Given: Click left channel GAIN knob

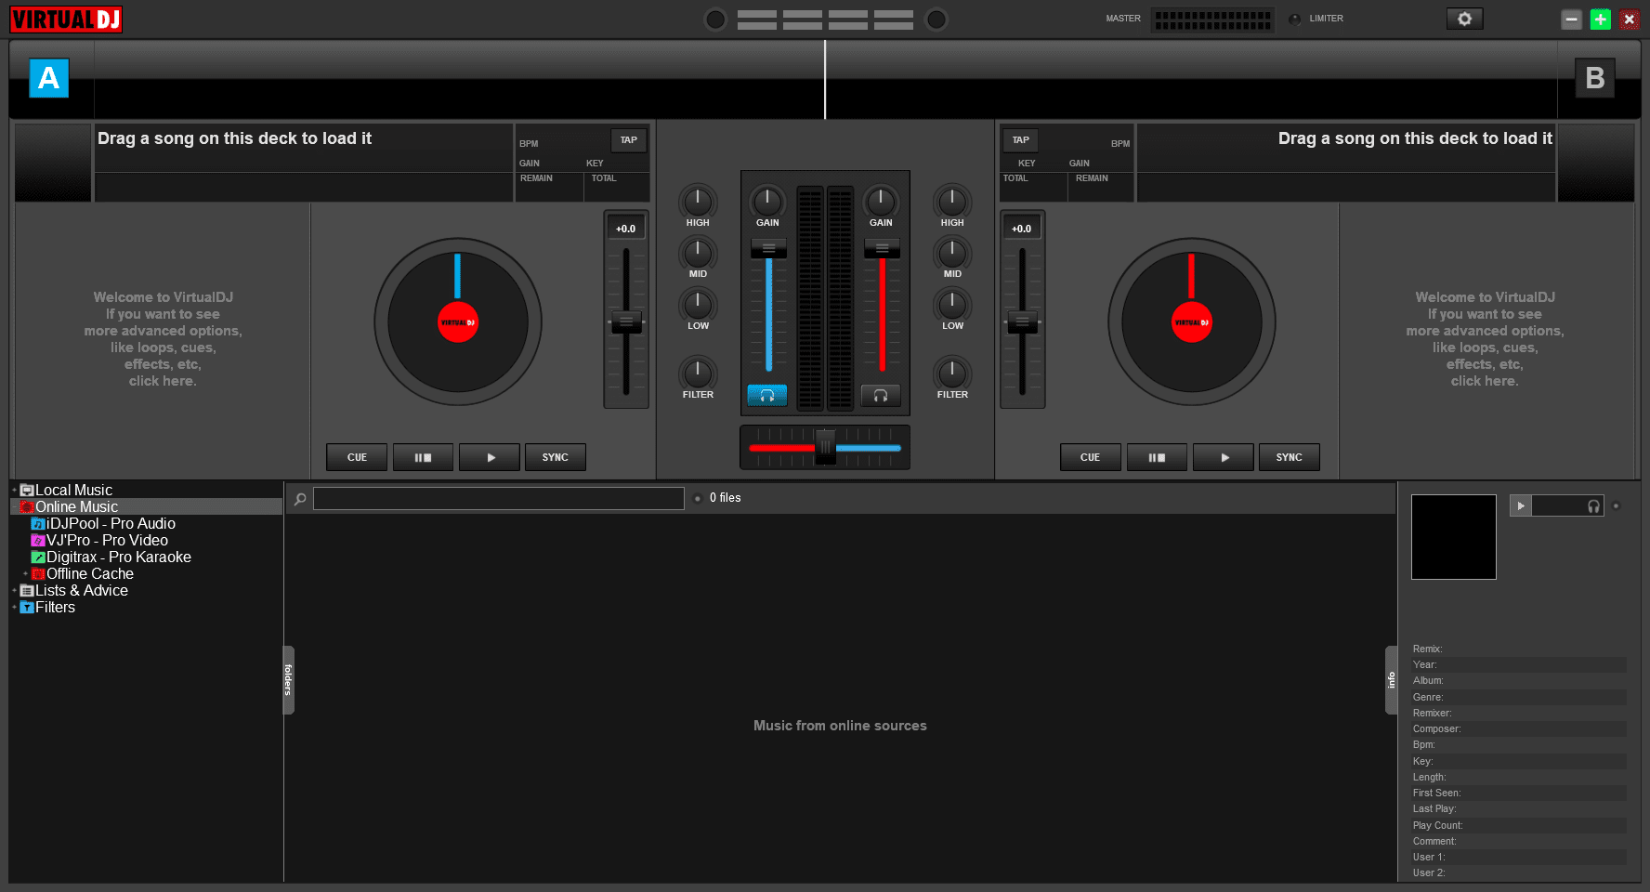Looking at the screenshot, I should click(x=767, y=201).
